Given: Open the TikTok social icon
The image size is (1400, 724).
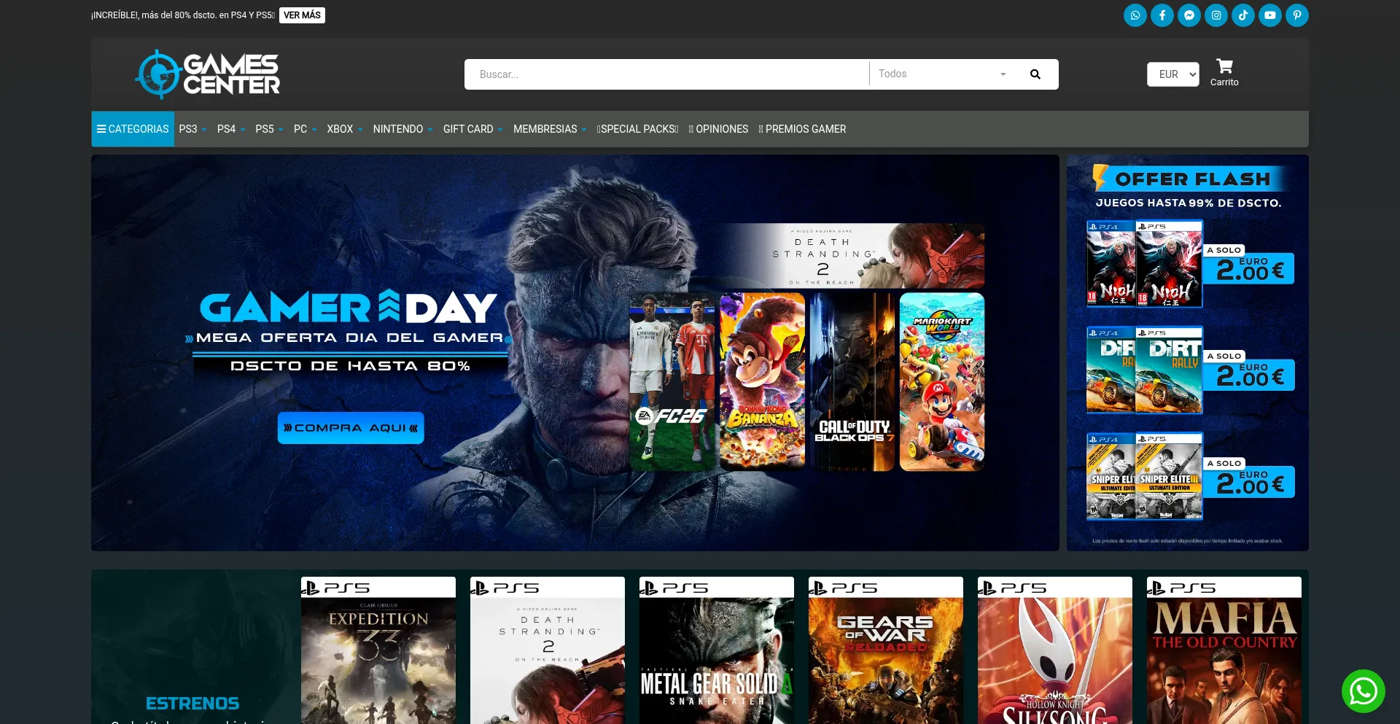Looking at the screenshot, I should [1243, 15].
